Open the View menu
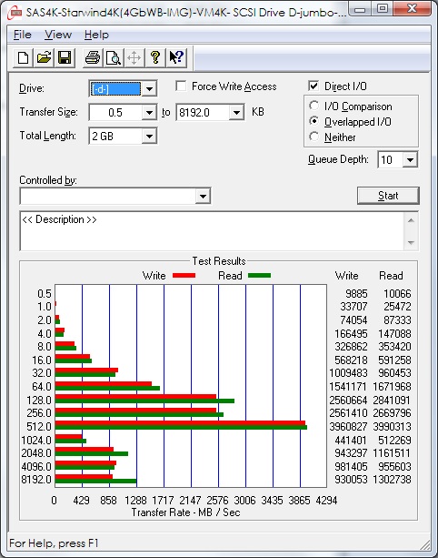 [58, 35]
